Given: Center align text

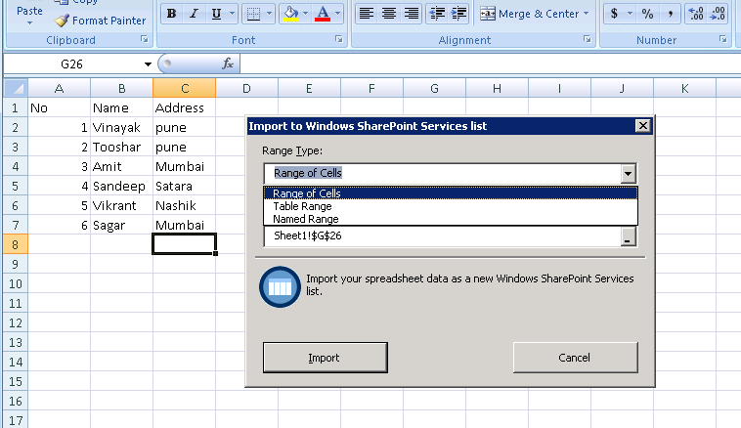Looking at the screenshot, I should click(x=389, y=14).
